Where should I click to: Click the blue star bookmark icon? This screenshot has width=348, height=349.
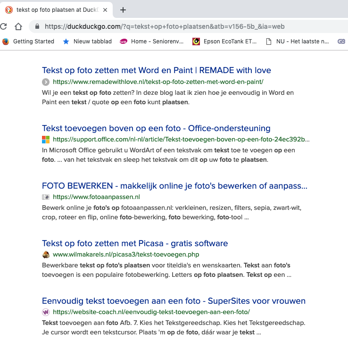(66, 42)
